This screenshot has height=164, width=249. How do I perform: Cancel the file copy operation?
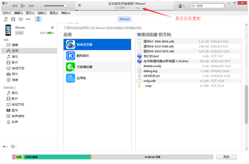coord(79,5)
